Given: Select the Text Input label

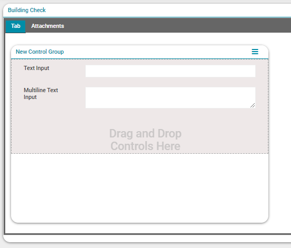Looking at the screenshot, I should 36,68.
